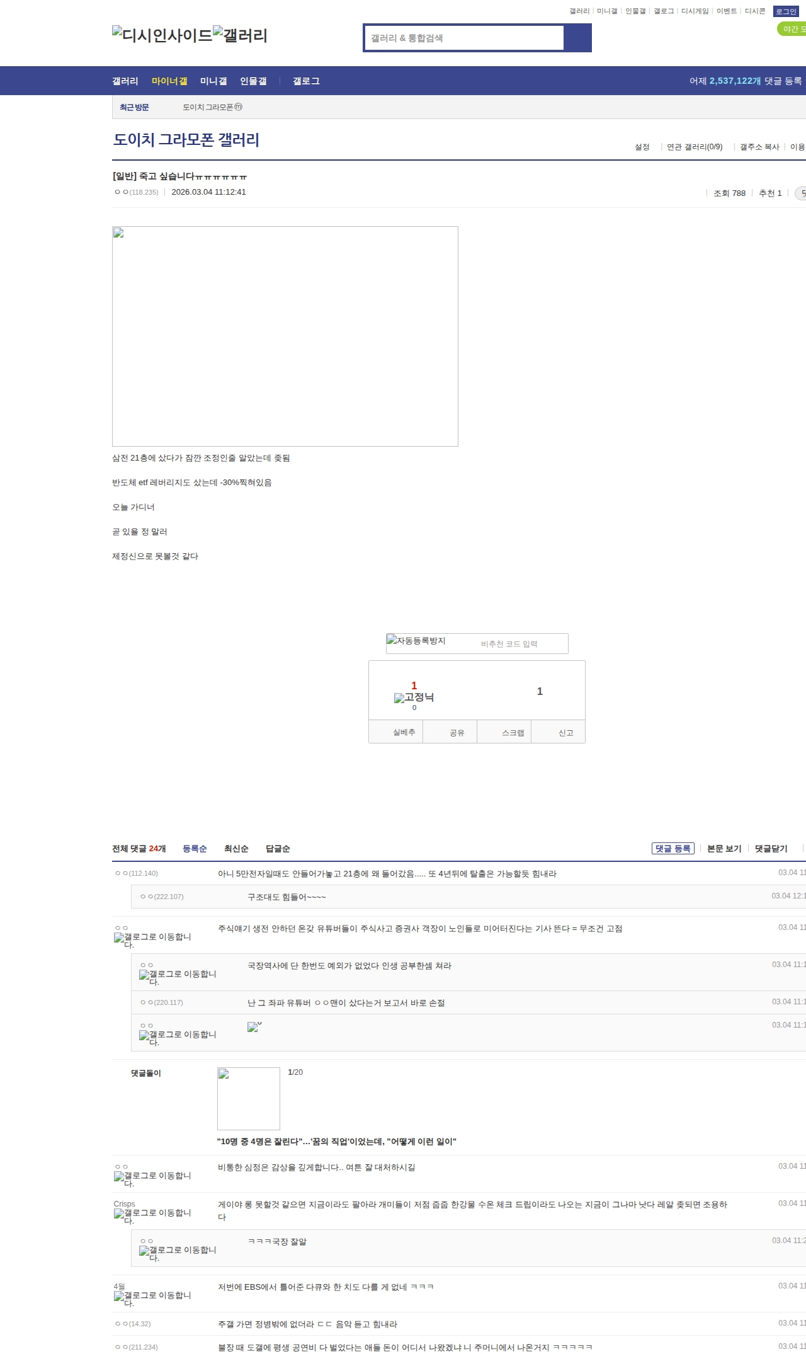Click the 디시인사이드 logo image

pyautogui.click(x=162, y=35)
